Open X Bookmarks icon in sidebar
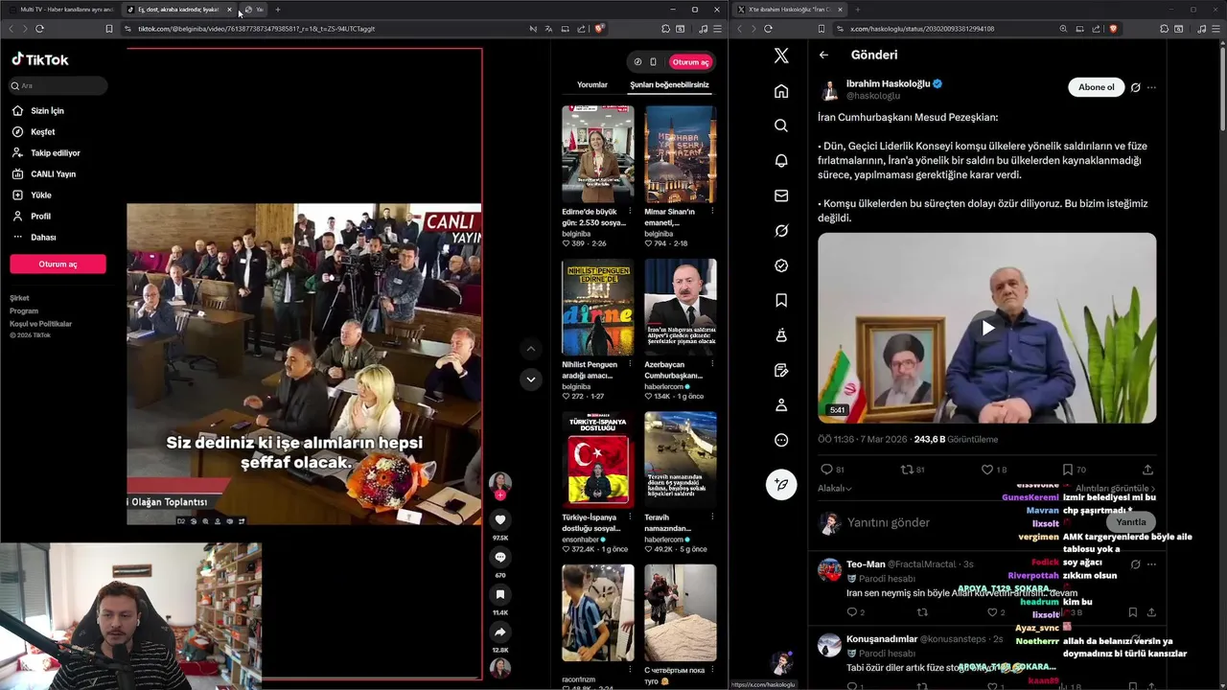 click(x=781, y=301)
